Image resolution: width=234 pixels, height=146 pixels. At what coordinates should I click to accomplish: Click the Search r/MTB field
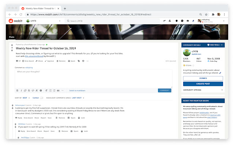112,21
